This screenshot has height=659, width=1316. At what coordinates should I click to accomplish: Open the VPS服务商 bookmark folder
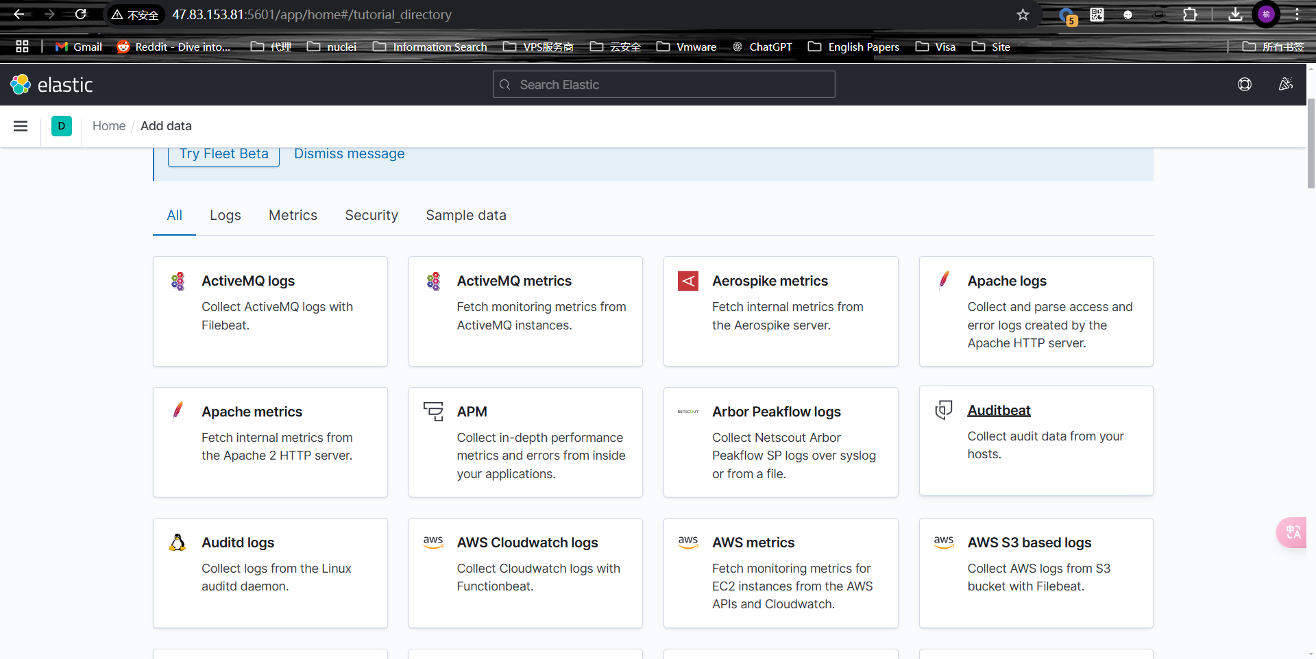pyautogui.click(x=538, y=47)
